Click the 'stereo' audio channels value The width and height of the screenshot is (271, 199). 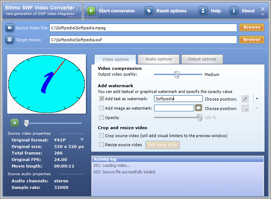61,181
